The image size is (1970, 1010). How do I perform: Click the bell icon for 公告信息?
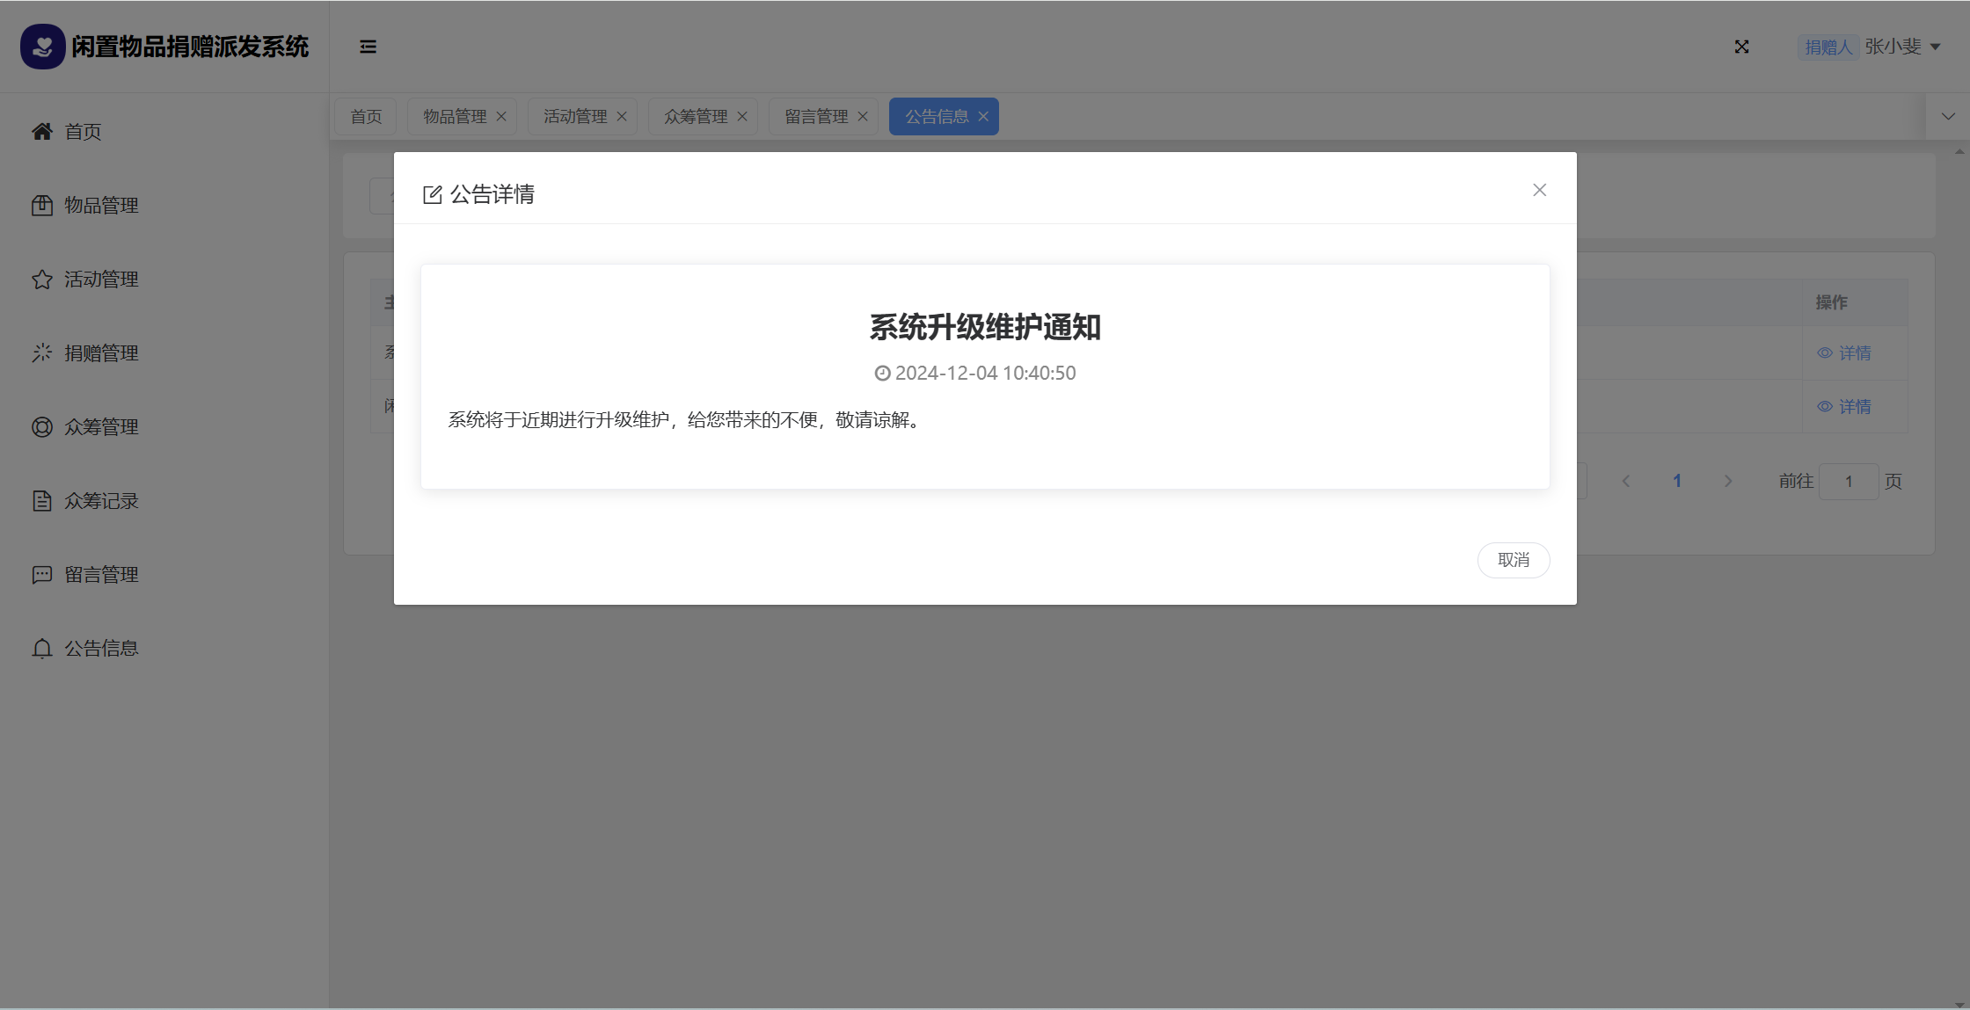click(42, 649)
